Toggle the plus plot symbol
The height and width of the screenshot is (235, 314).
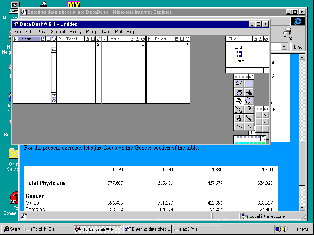click(x=258, y=122)
